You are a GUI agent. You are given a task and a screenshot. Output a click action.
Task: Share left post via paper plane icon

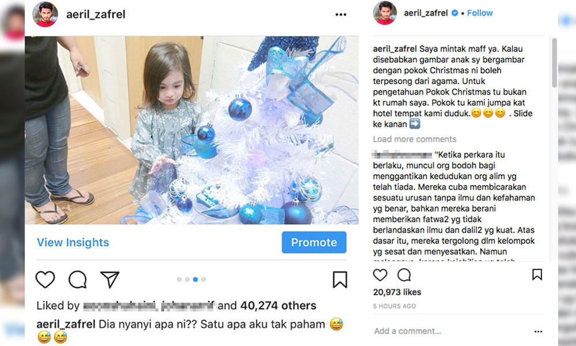pos(109,280)
